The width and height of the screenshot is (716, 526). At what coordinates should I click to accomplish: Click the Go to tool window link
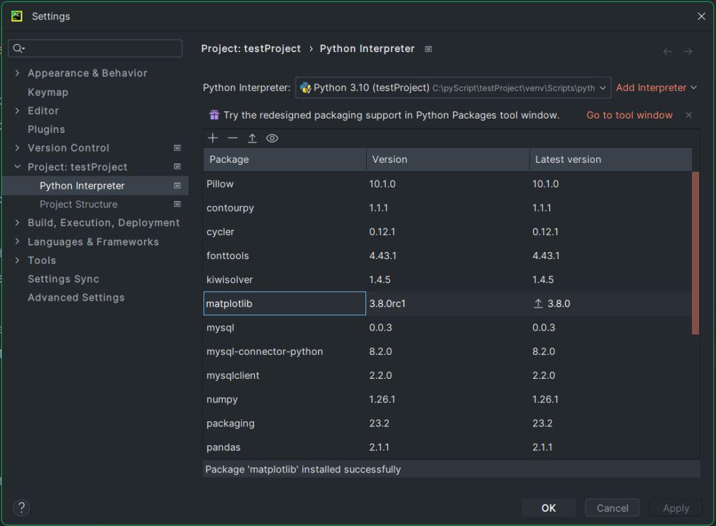tap(629, 115)
